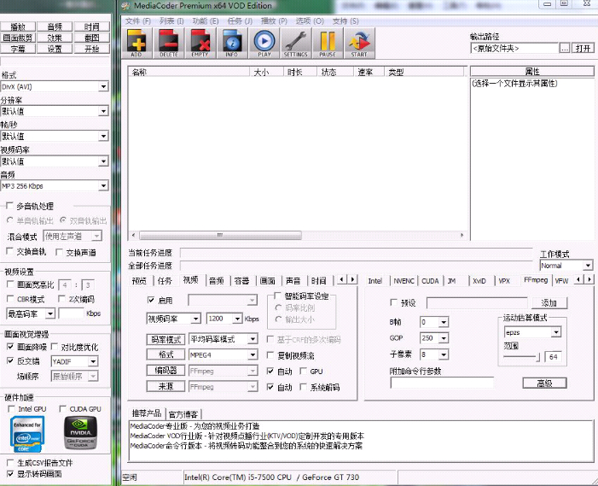This screenshot has height=486, width=598.
Task: Open the YADIF deinterlace dropdown
Action: 93,361
